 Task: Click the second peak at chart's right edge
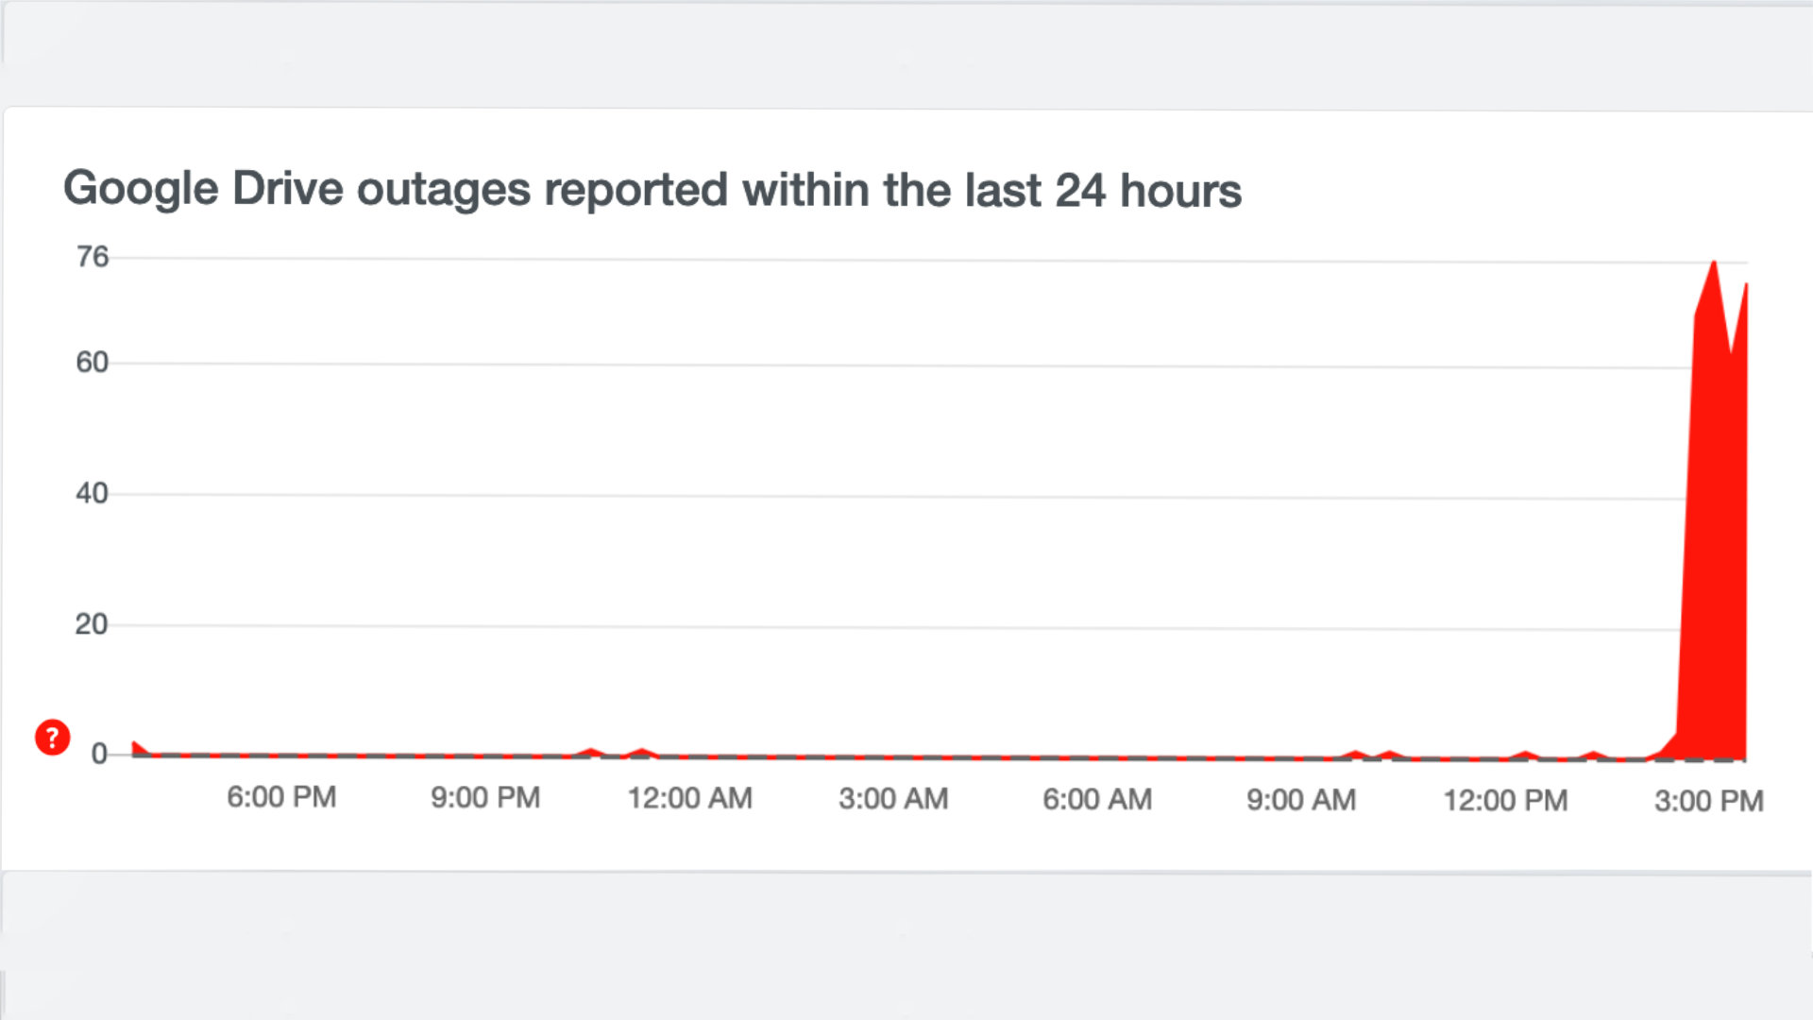tap(1745, 284)
